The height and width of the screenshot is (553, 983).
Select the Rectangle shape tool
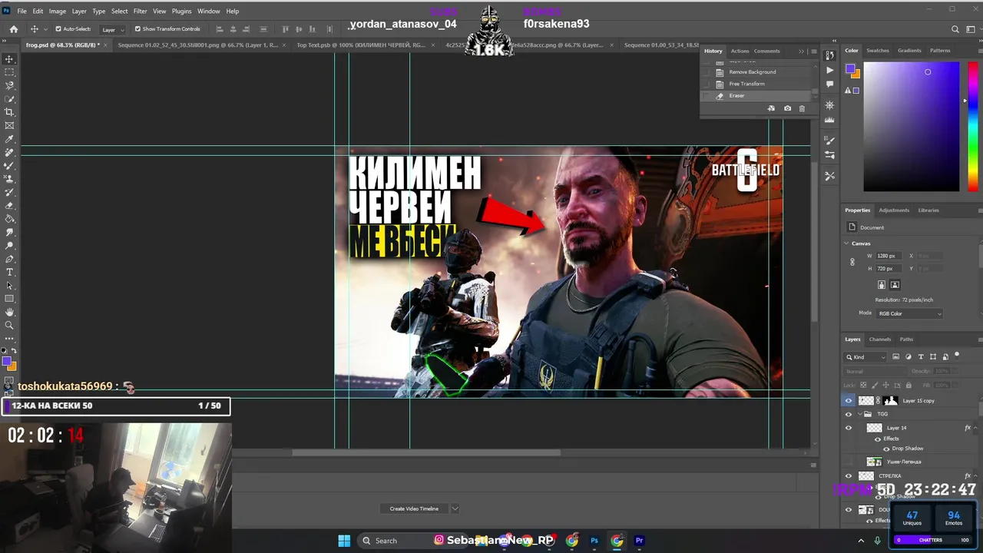(x=9, y=299)
